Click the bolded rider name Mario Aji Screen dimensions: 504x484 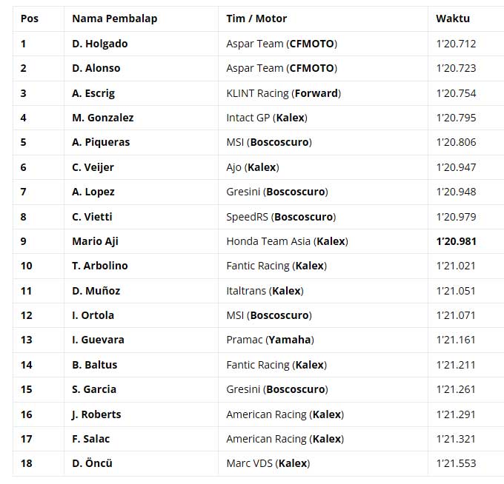point(96,241)
